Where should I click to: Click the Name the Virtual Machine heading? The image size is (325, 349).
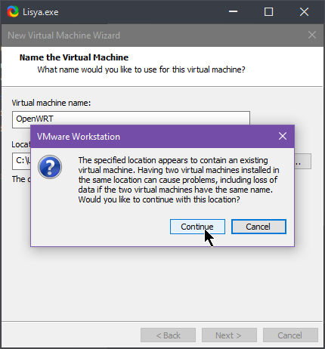coord(74,57)
